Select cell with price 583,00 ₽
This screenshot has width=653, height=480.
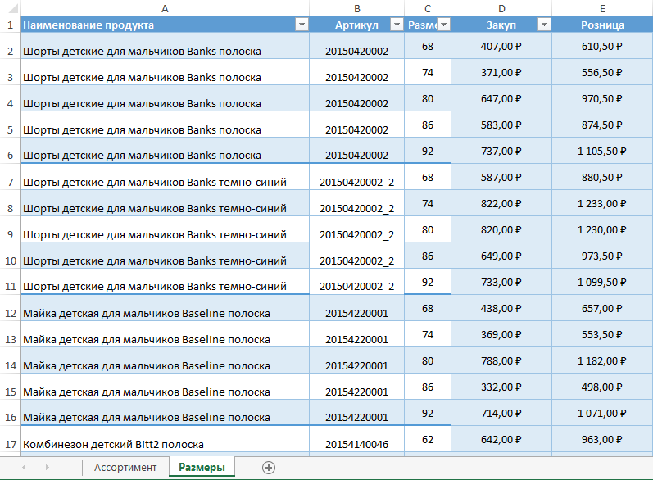pos(501,125)
